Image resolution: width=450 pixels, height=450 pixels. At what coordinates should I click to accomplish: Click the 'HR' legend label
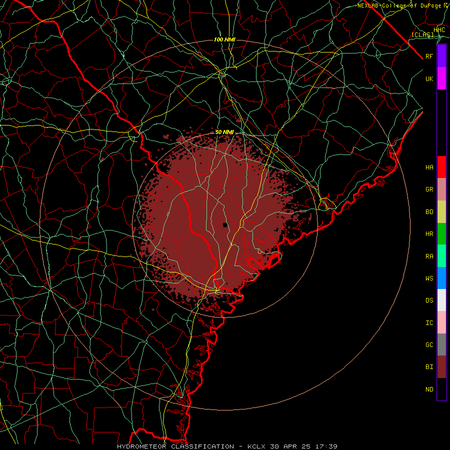tap(429, 234)
